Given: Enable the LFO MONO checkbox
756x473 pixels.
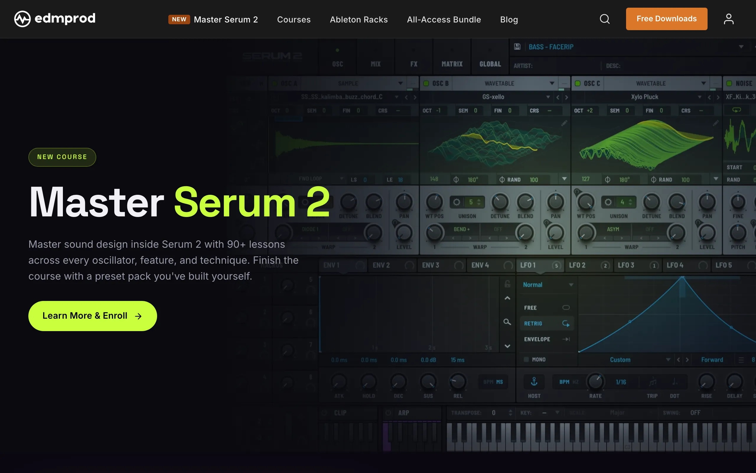Looking at the screenshot, I should point(526,359).
